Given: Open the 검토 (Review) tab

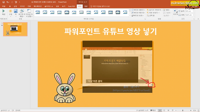Looking at the screenshot, I should coord(57,6).
